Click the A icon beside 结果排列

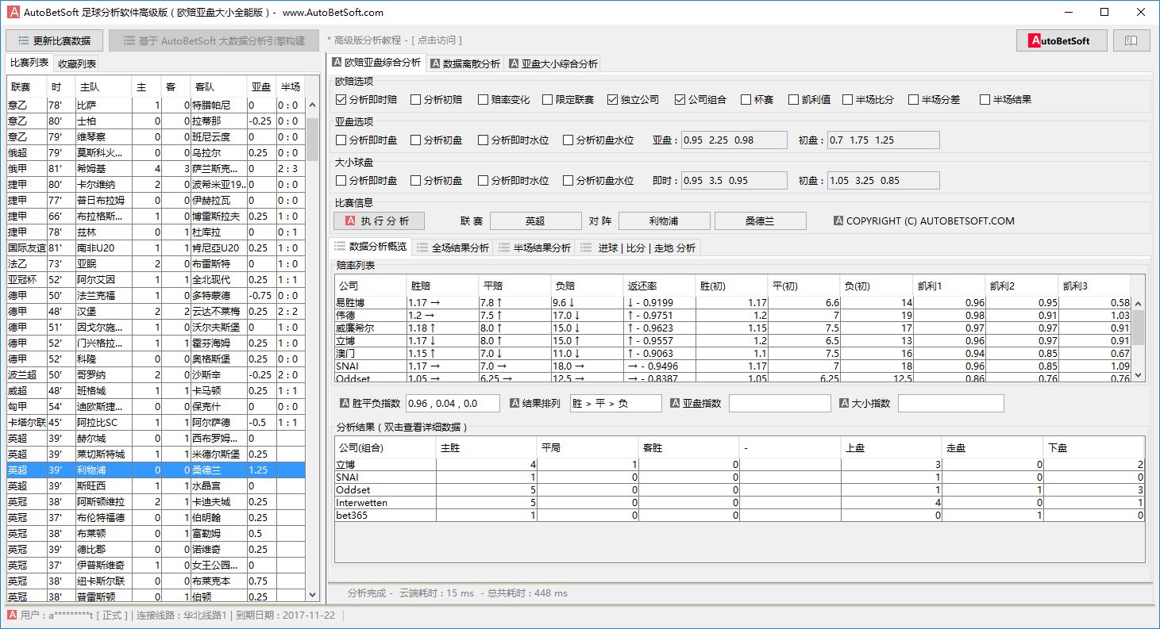(x=514, y=403)
